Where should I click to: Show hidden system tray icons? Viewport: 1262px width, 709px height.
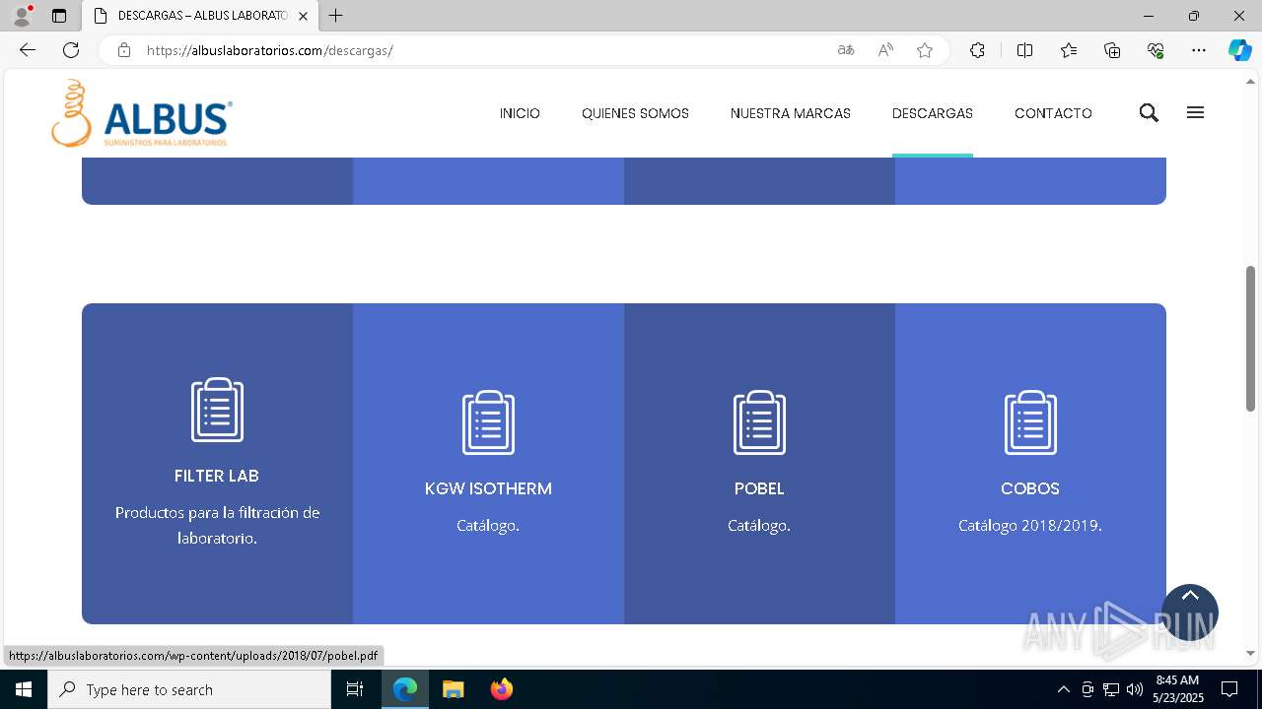tap(1063, 689)
